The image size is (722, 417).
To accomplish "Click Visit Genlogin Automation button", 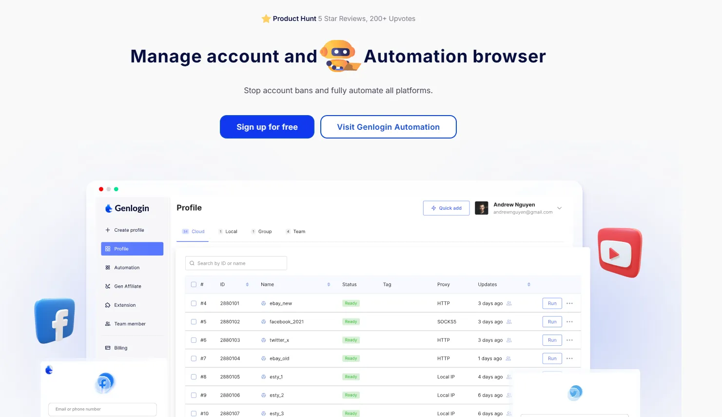I will (x=388, y=127).
